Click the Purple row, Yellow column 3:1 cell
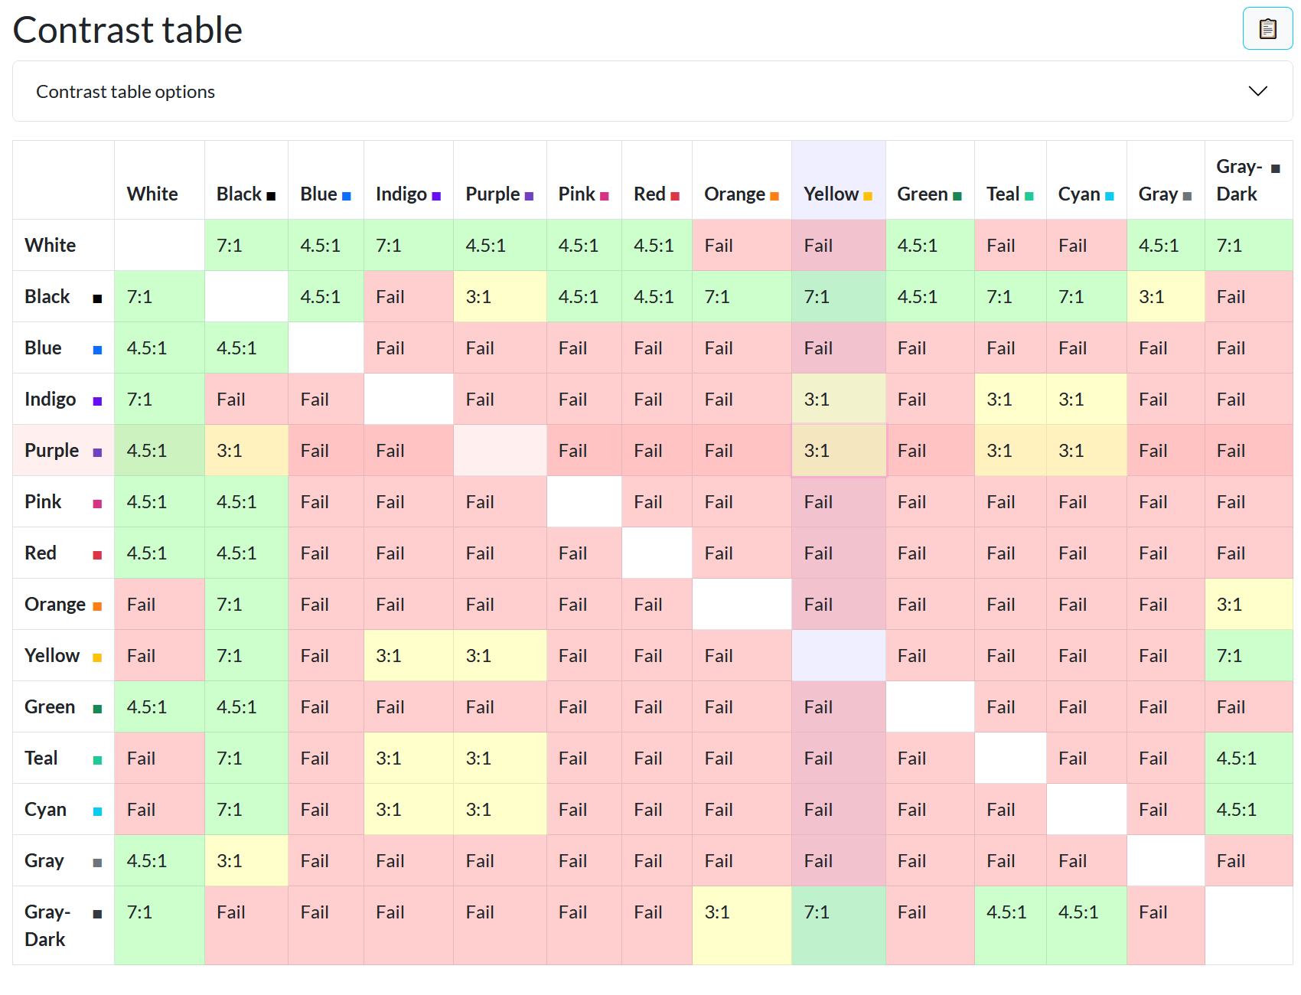 click(x=839, y=450)
